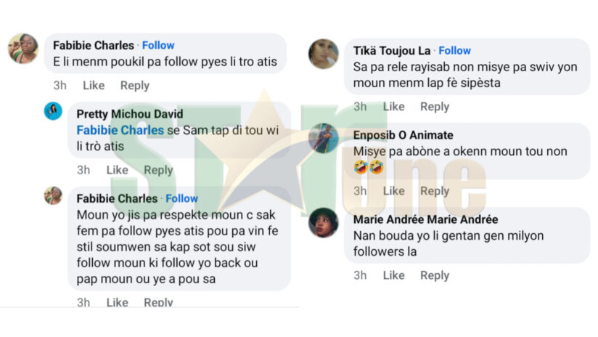
Task: Open Marie Andrée's profile picture
Action: tap(323, 222)
